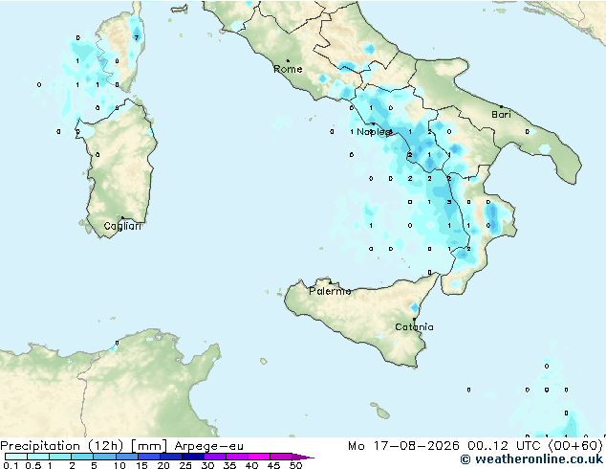Viewport: 606px width, 469px height.
Task: Click the Rome city label
Action: [288, 69]
